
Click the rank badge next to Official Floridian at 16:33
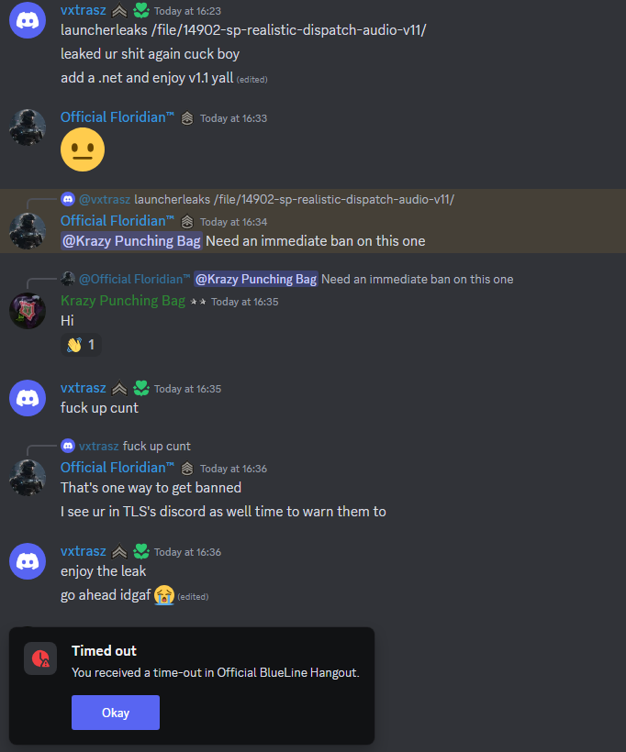point(187,118)
